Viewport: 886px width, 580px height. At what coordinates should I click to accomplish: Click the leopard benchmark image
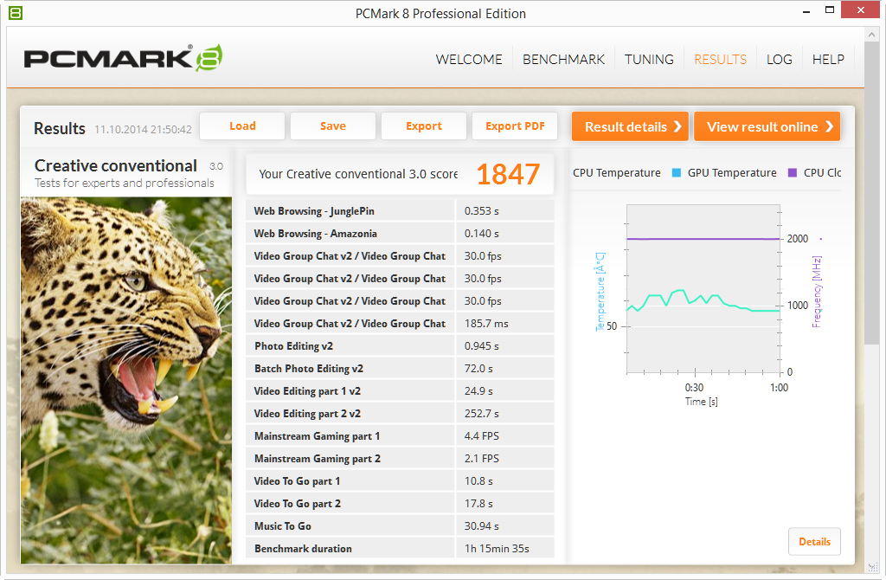click(x=126, y=380)
